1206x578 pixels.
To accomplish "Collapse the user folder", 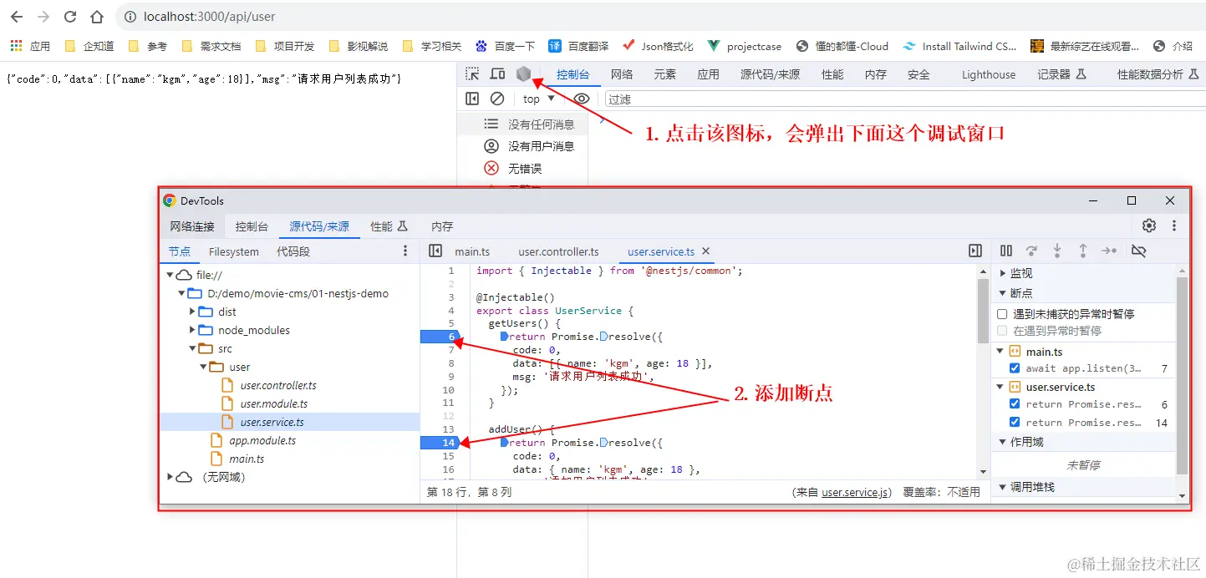I will (203, 367).
